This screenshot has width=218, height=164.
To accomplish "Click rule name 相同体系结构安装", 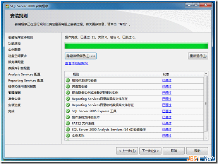I will 84,81.
